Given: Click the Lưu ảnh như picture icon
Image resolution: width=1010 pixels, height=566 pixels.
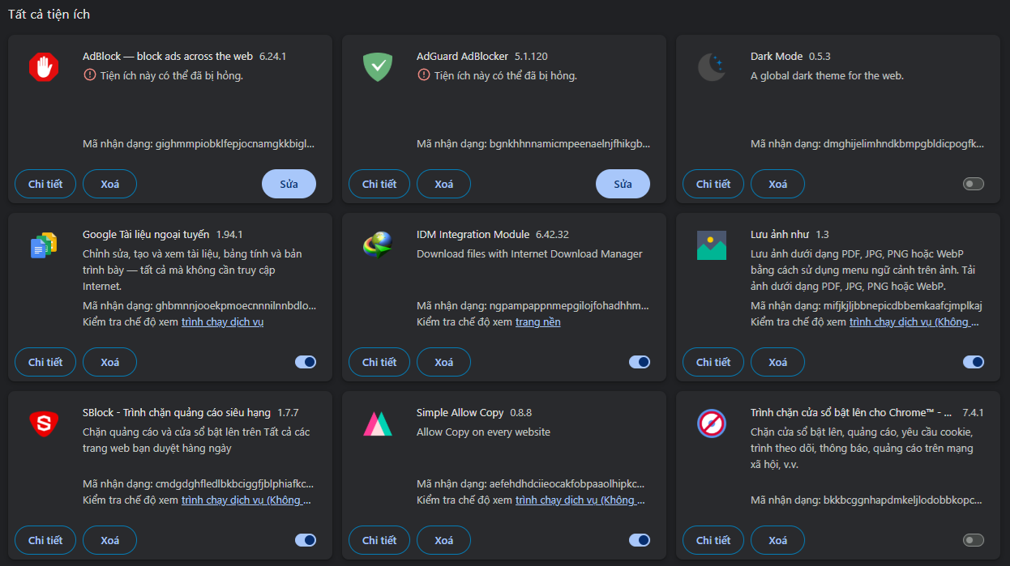Looking at the screenshot, I should point(712,245).
